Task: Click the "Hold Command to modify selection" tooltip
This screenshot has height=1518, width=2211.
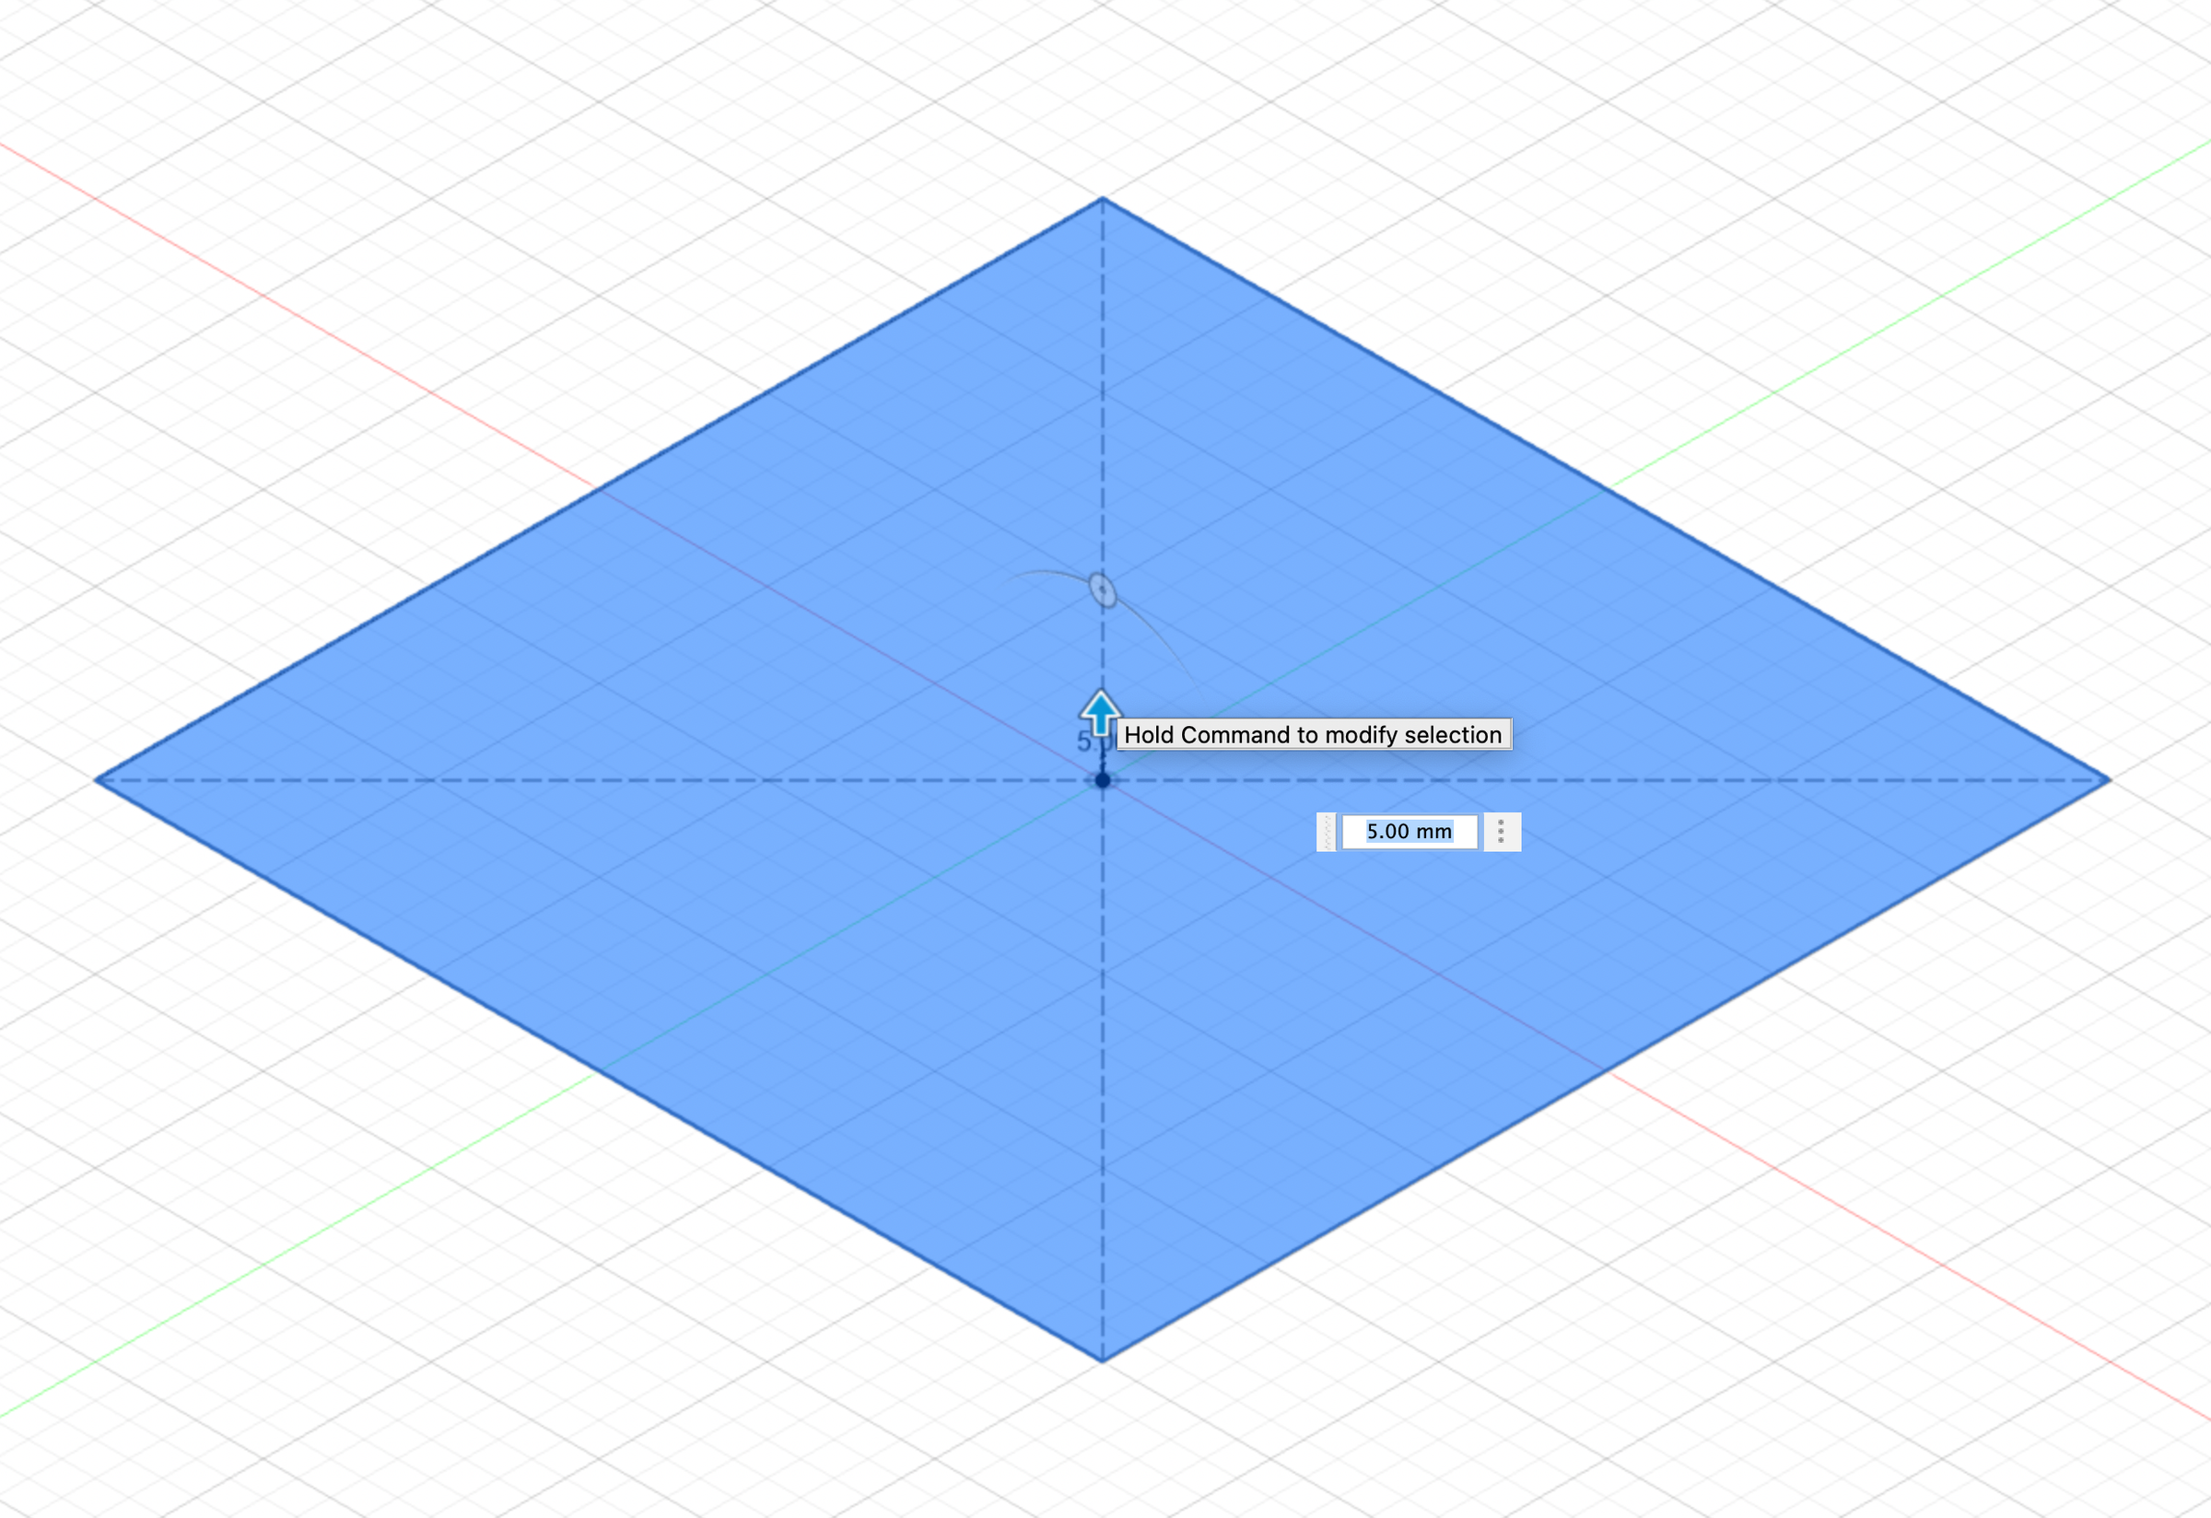Action: coord(1313,734)
